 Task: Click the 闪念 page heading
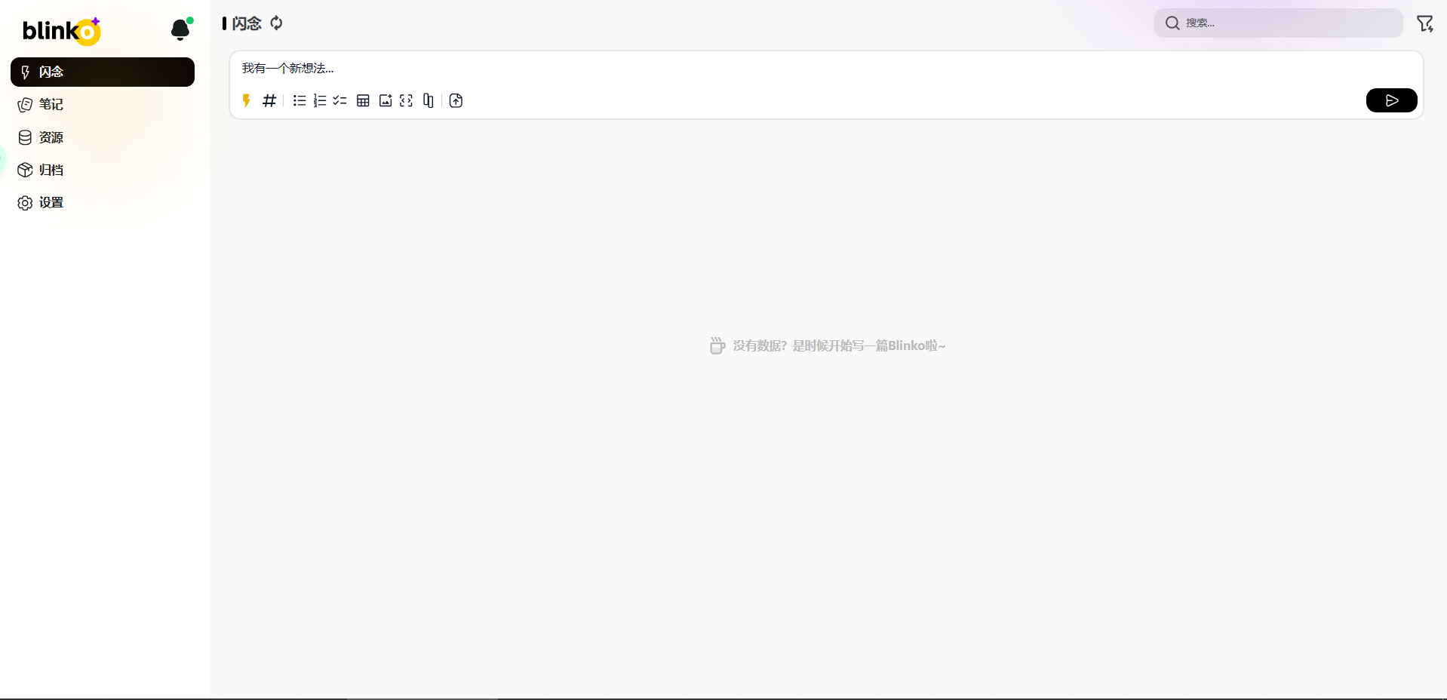click(x=247, y=23)
